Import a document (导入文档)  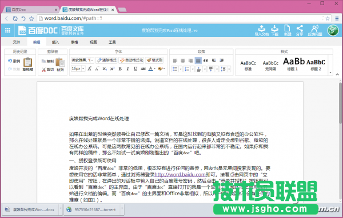pos(262,31)
